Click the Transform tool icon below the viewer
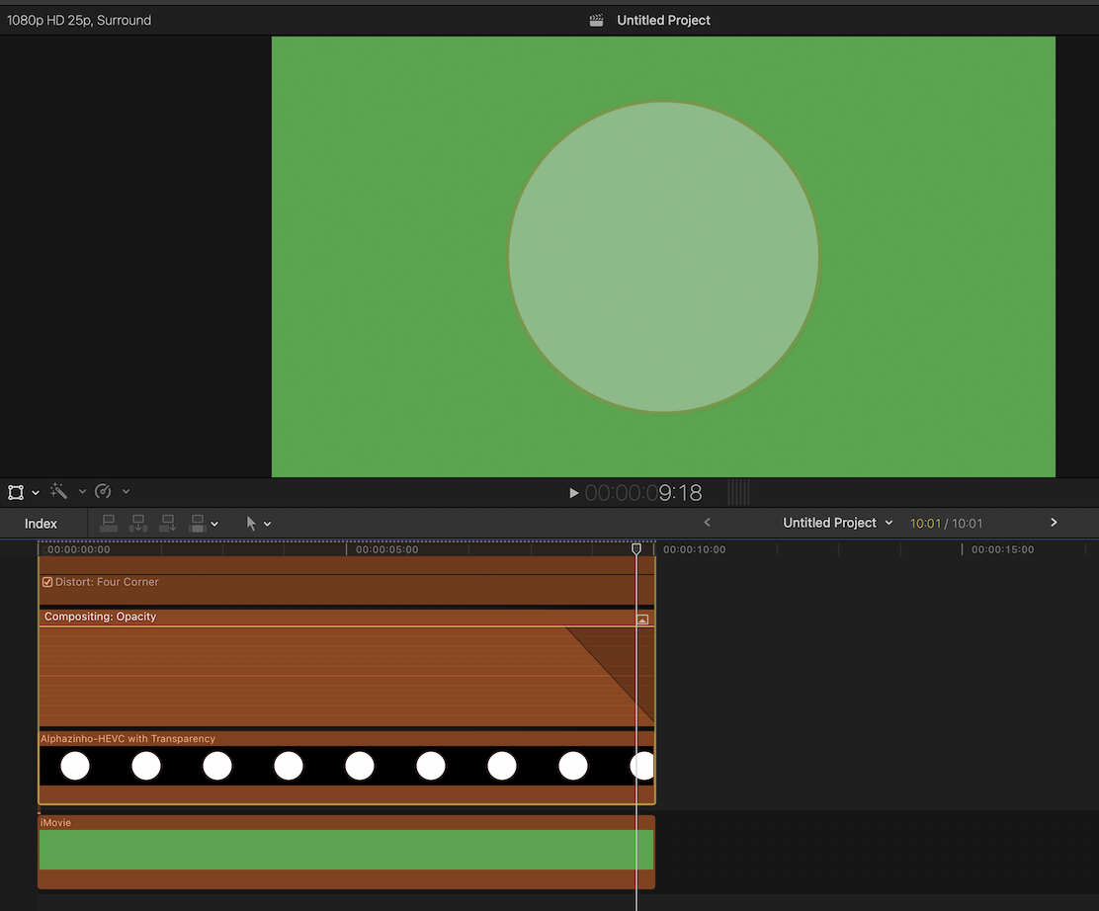The image size is (1099, 911). pyautogui.click(x=16, y=492)
